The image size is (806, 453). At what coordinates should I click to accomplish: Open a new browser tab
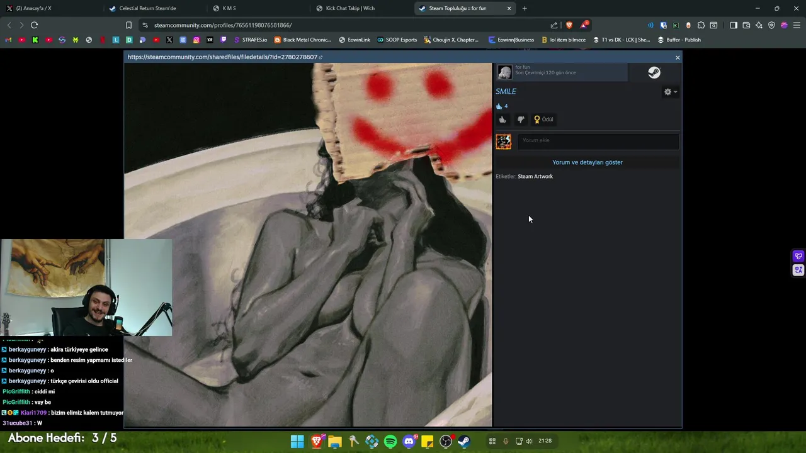(525, 8)
